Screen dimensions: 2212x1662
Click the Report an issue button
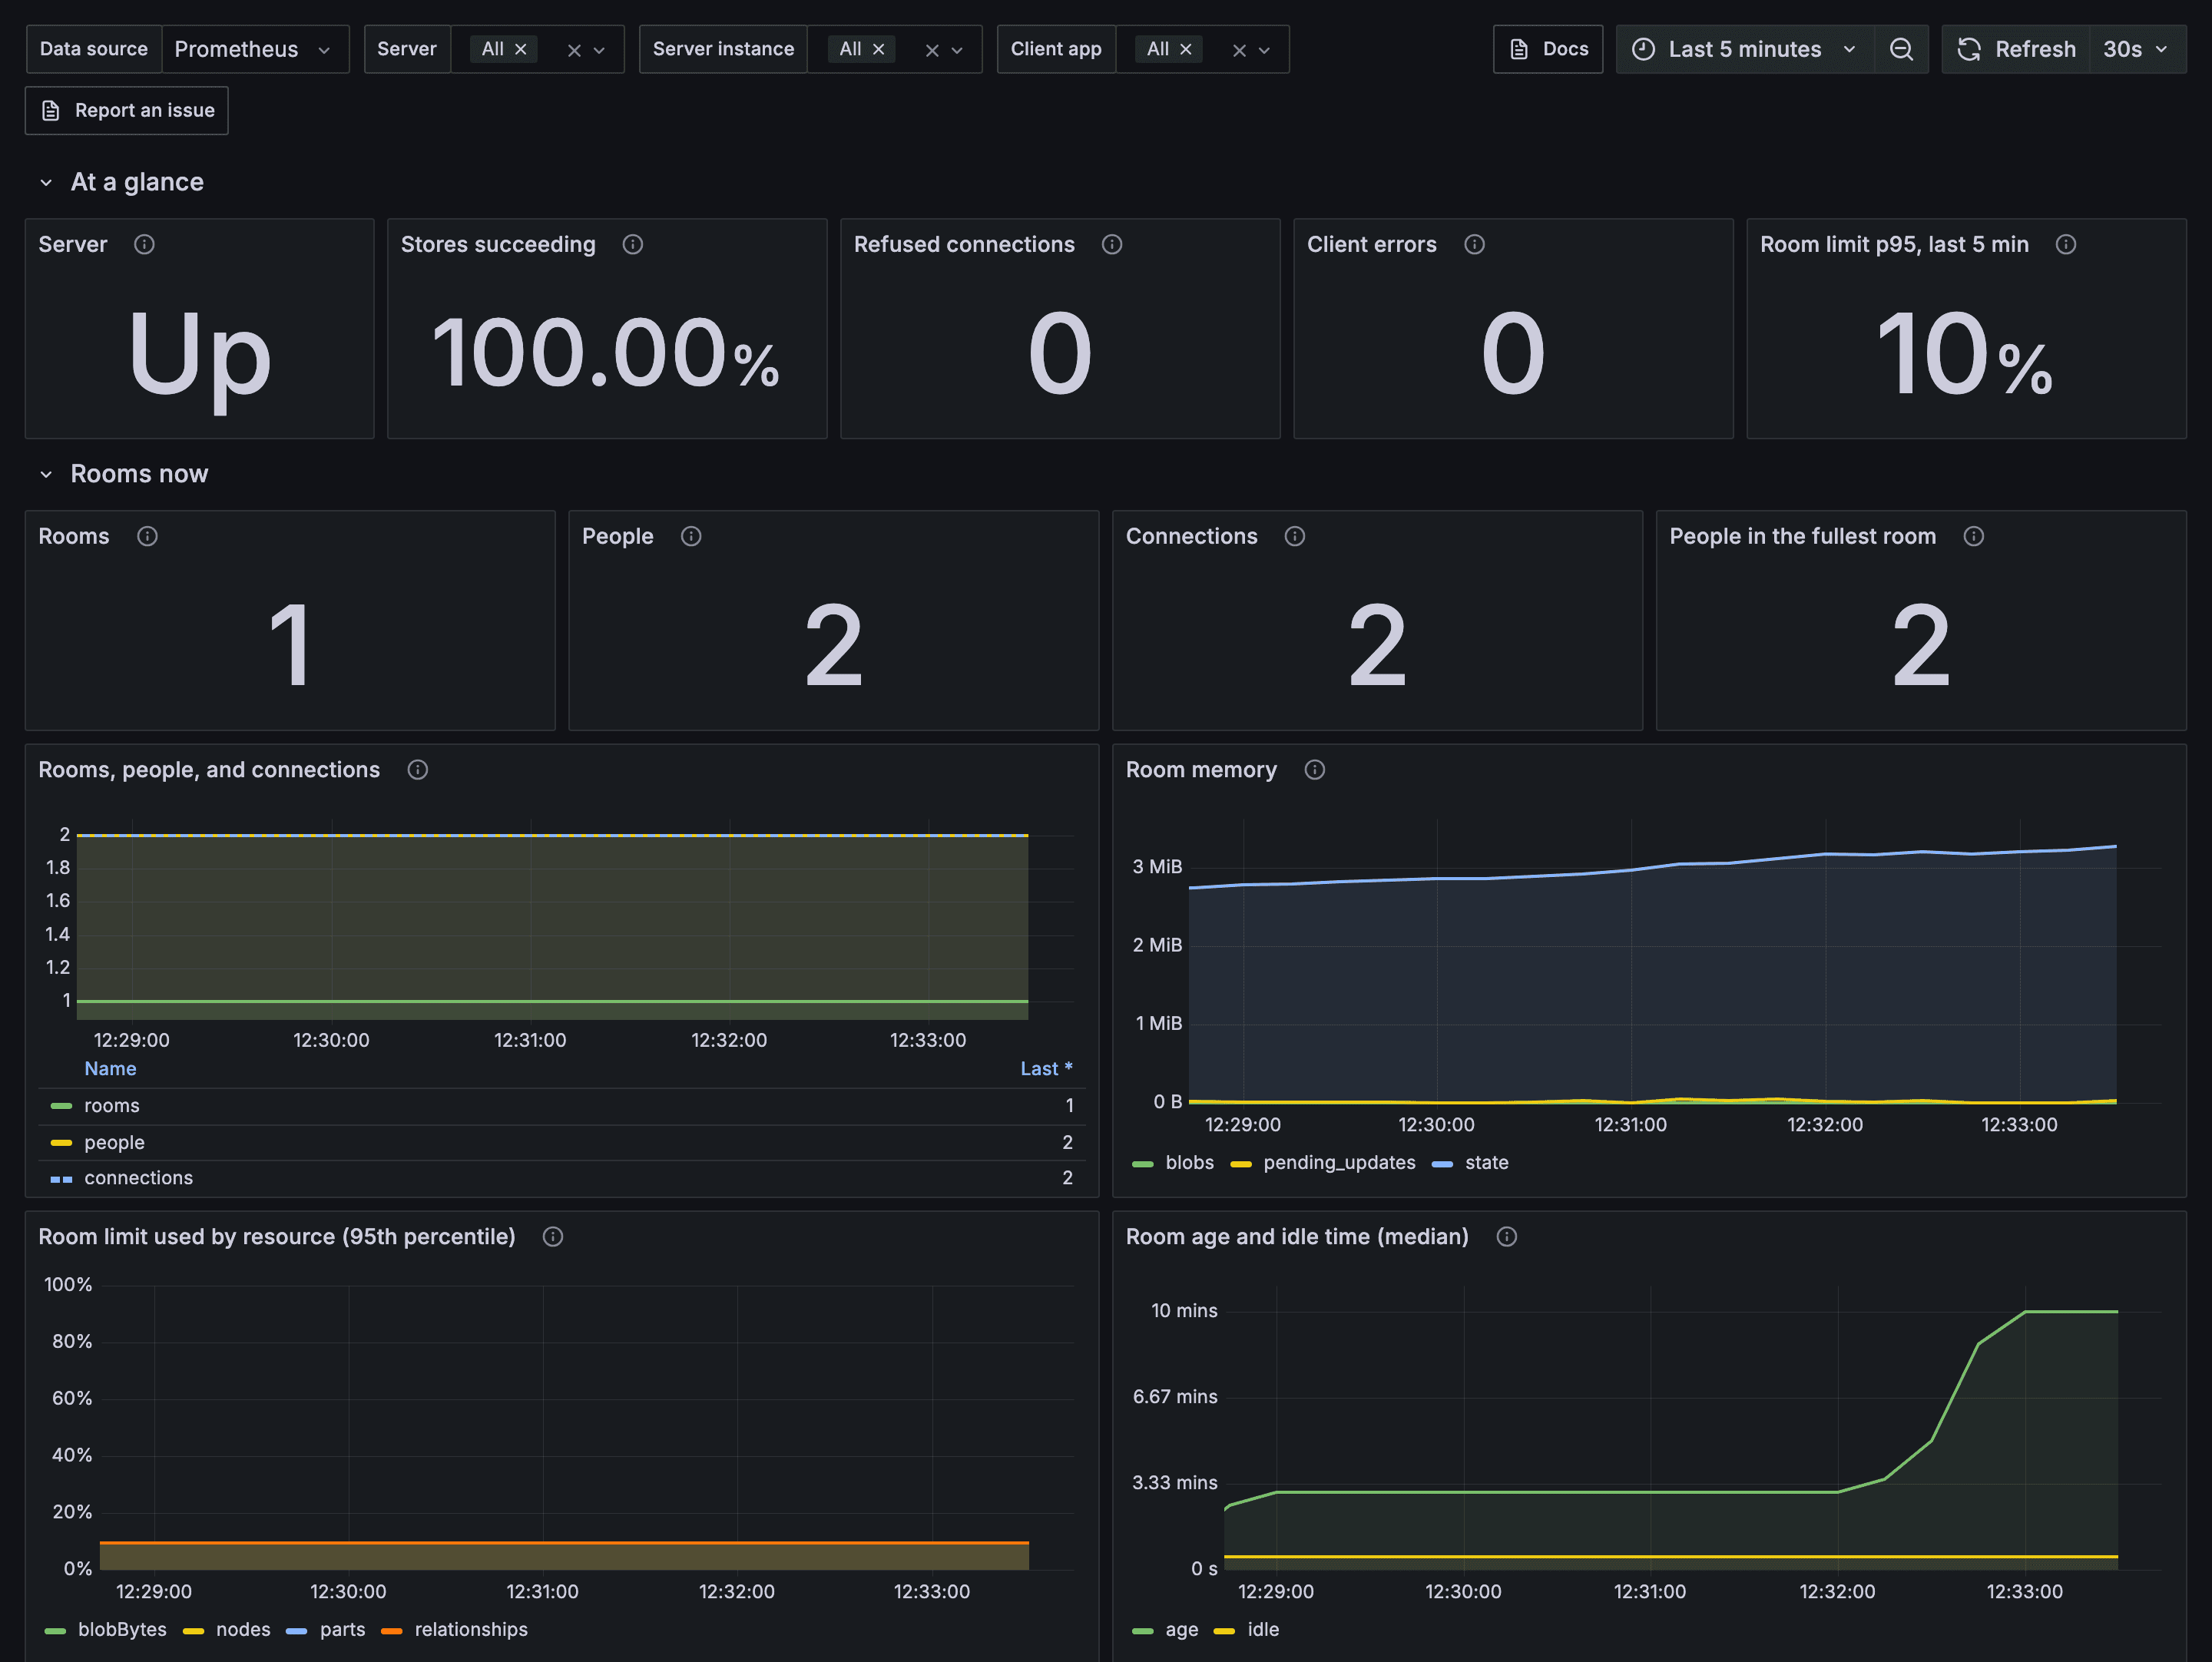127,110
